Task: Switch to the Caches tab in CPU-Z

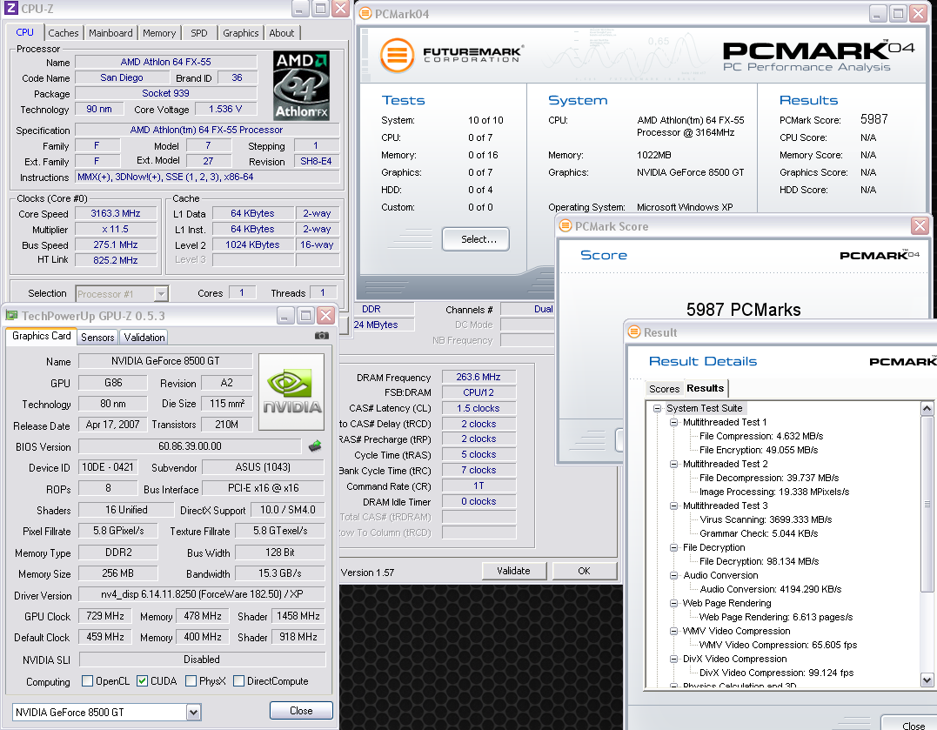Action: 64,33
